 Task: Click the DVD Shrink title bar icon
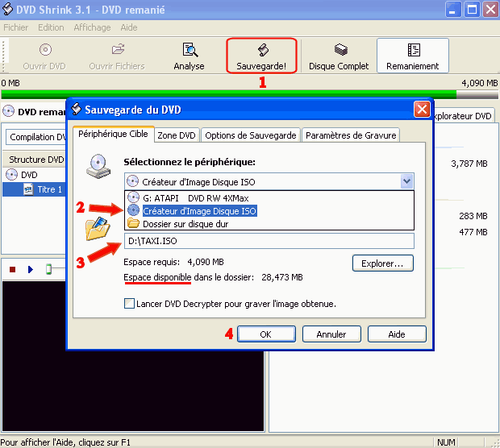(x=7, y=9)
